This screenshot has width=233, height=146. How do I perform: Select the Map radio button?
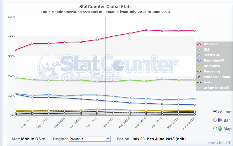[215, 129]
